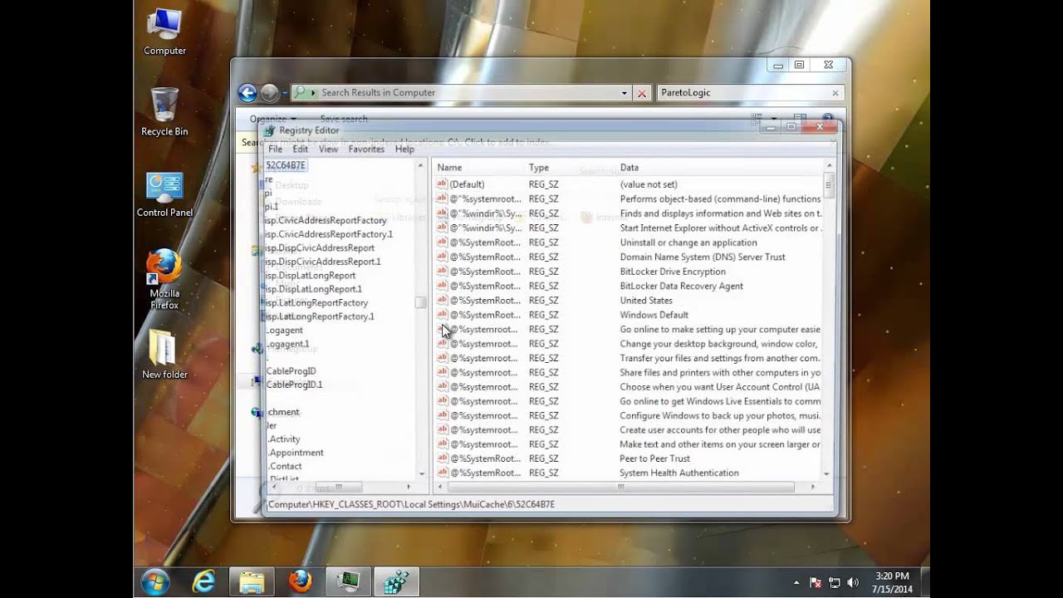Image resolution: width=1063 pixels, height=598 pixels.
Task: Select the isp.CivicAddressReportFactory key
Action: 326,220
